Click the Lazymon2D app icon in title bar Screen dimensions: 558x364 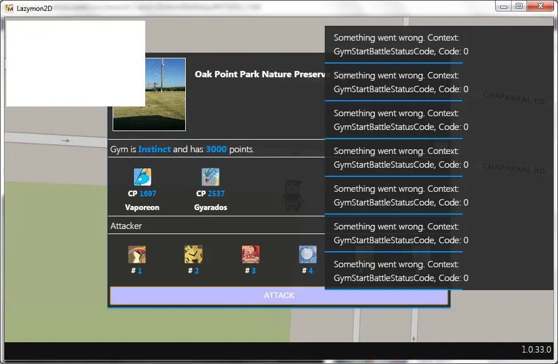pos(9,8)
